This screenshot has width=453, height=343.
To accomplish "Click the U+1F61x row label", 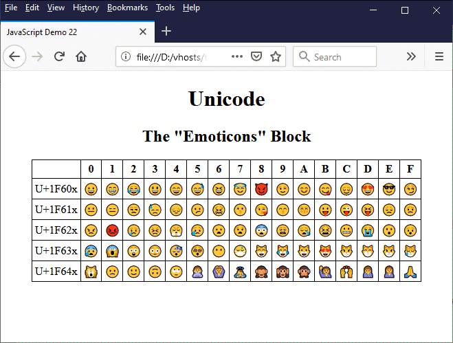I will coord(56,210).
